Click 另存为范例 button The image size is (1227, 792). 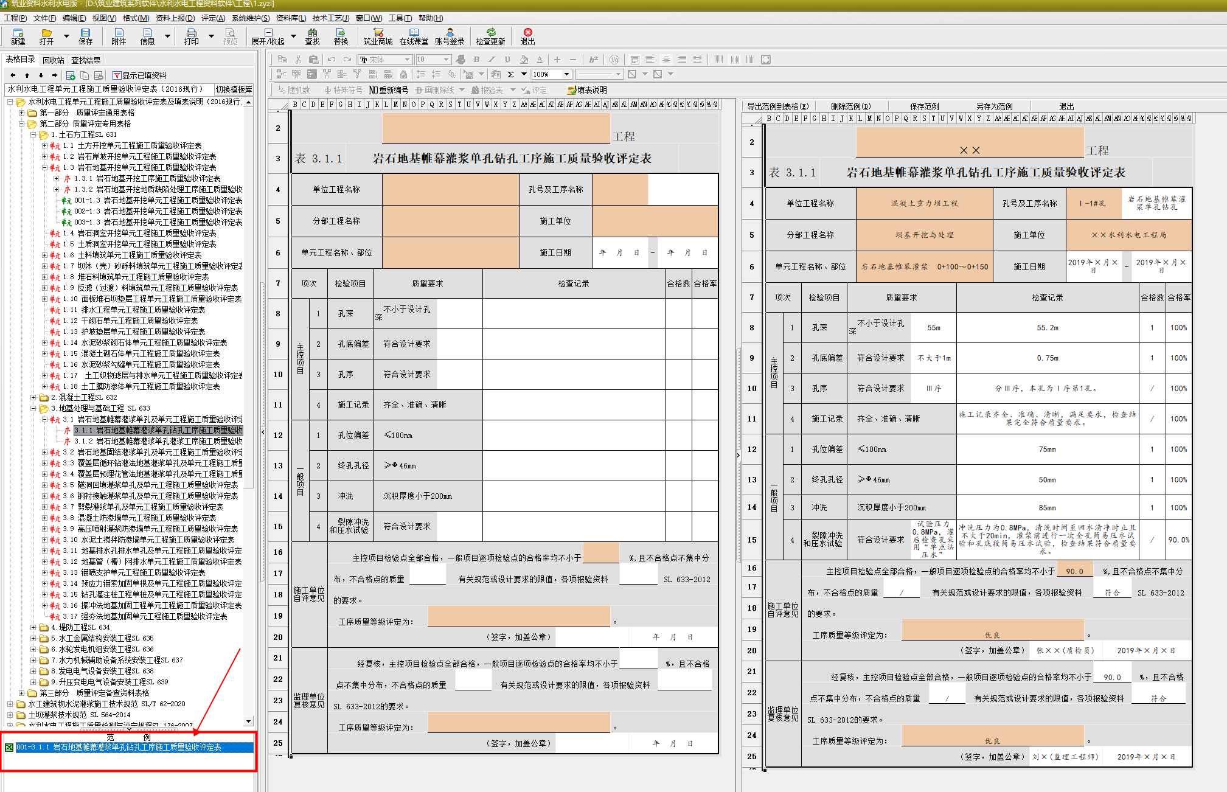pyautogui.click(x=995, y=106)
